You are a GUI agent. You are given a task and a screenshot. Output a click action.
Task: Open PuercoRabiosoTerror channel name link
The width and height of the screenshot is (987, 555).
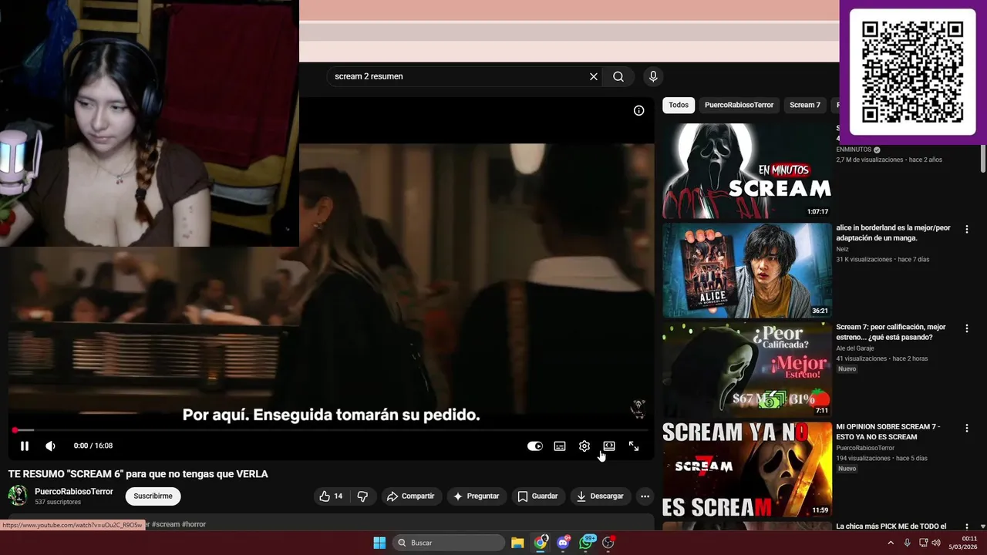coord(74,491)
